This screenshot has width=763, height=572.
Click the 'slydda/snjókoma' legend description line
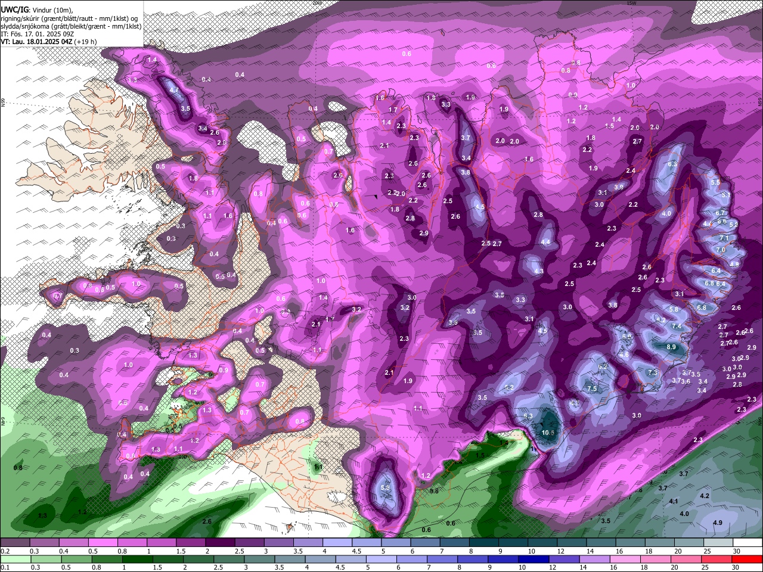tap(71, 26)
